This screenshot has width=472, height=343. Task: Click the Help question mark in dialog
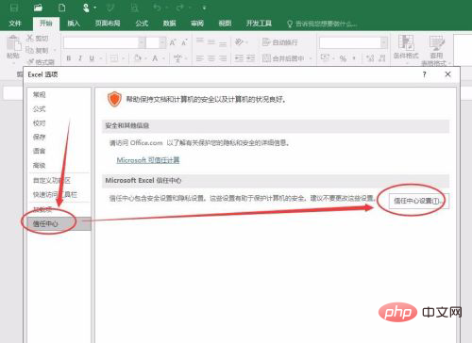[x=425, y=74]
